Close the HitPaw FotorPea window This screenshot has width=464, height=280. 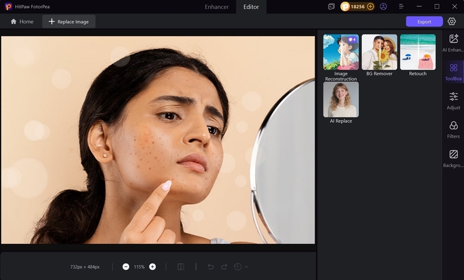coord(455,6)
